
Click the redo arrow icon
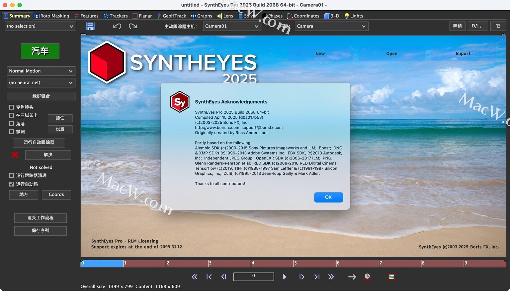(x=133, y=26)
